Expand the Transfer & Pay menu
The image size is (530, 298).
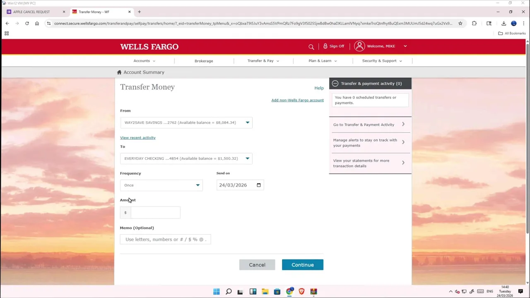click(263, 61)
